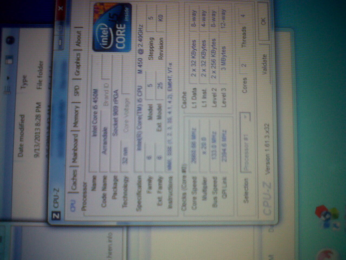Open the Processor #1 selection dropdown

click(245, 142)
